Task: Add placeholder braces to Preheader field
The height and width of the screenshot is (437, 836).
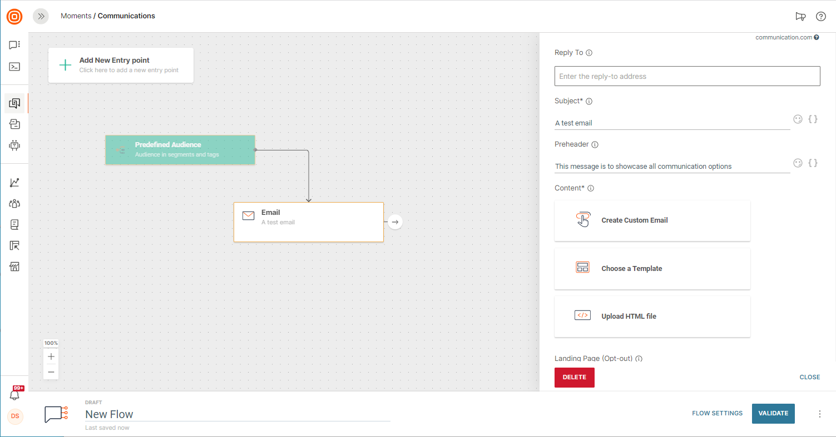Action: (x=813, y=163)
